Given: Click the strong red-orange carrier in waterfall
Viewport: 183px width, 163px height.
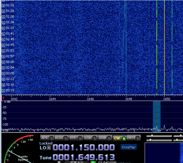Looking at the screenshot, I should 164,47.
